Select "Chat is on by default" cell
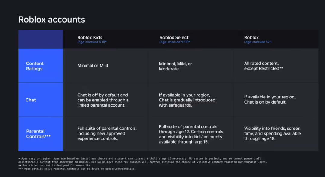 click(270, 100)
